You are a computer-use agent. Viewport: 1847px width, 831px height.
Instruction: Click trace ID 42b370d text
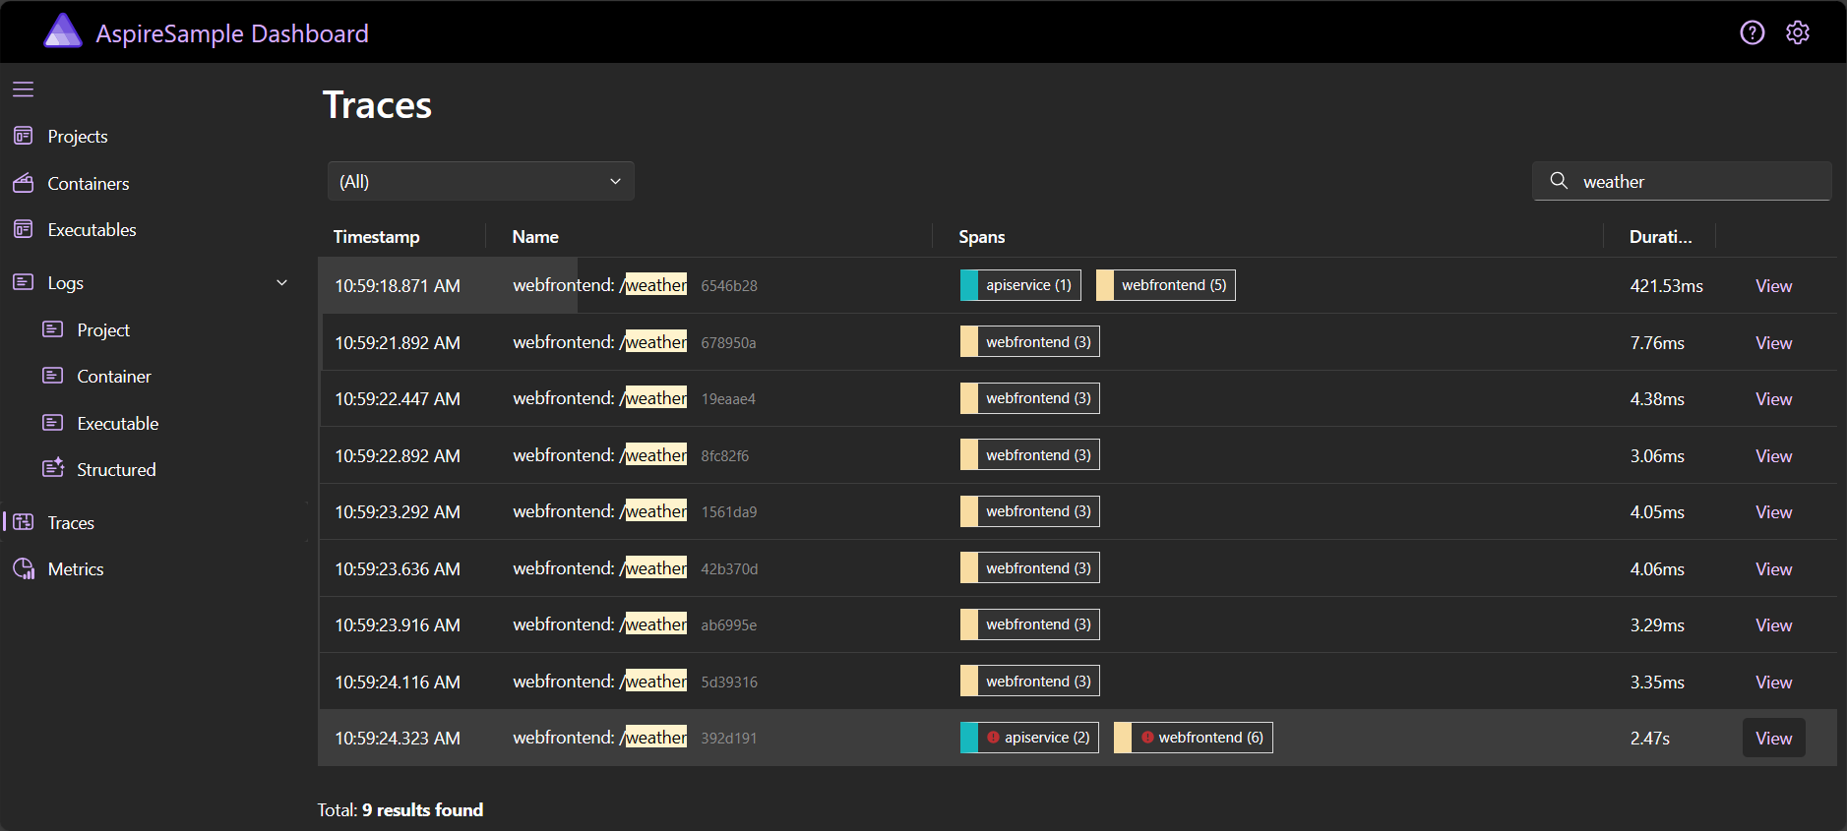point(729,569)
